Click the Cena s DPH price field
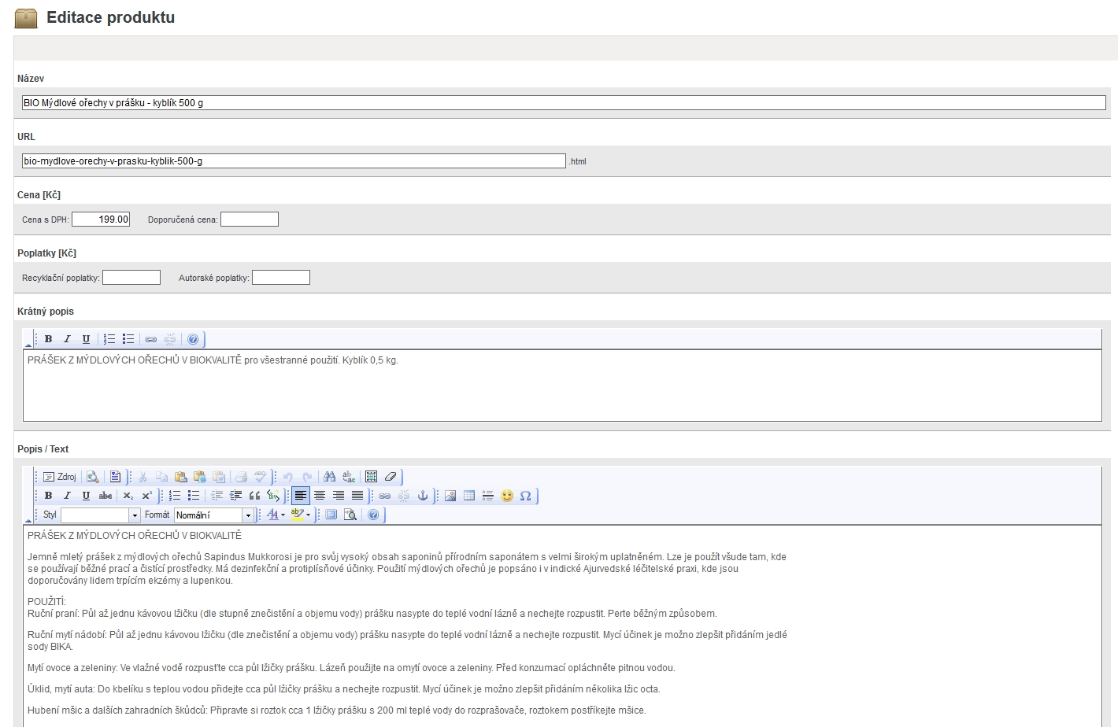Image resolution: width=1118 pixels, height=727 pixels. coord(101,220)
